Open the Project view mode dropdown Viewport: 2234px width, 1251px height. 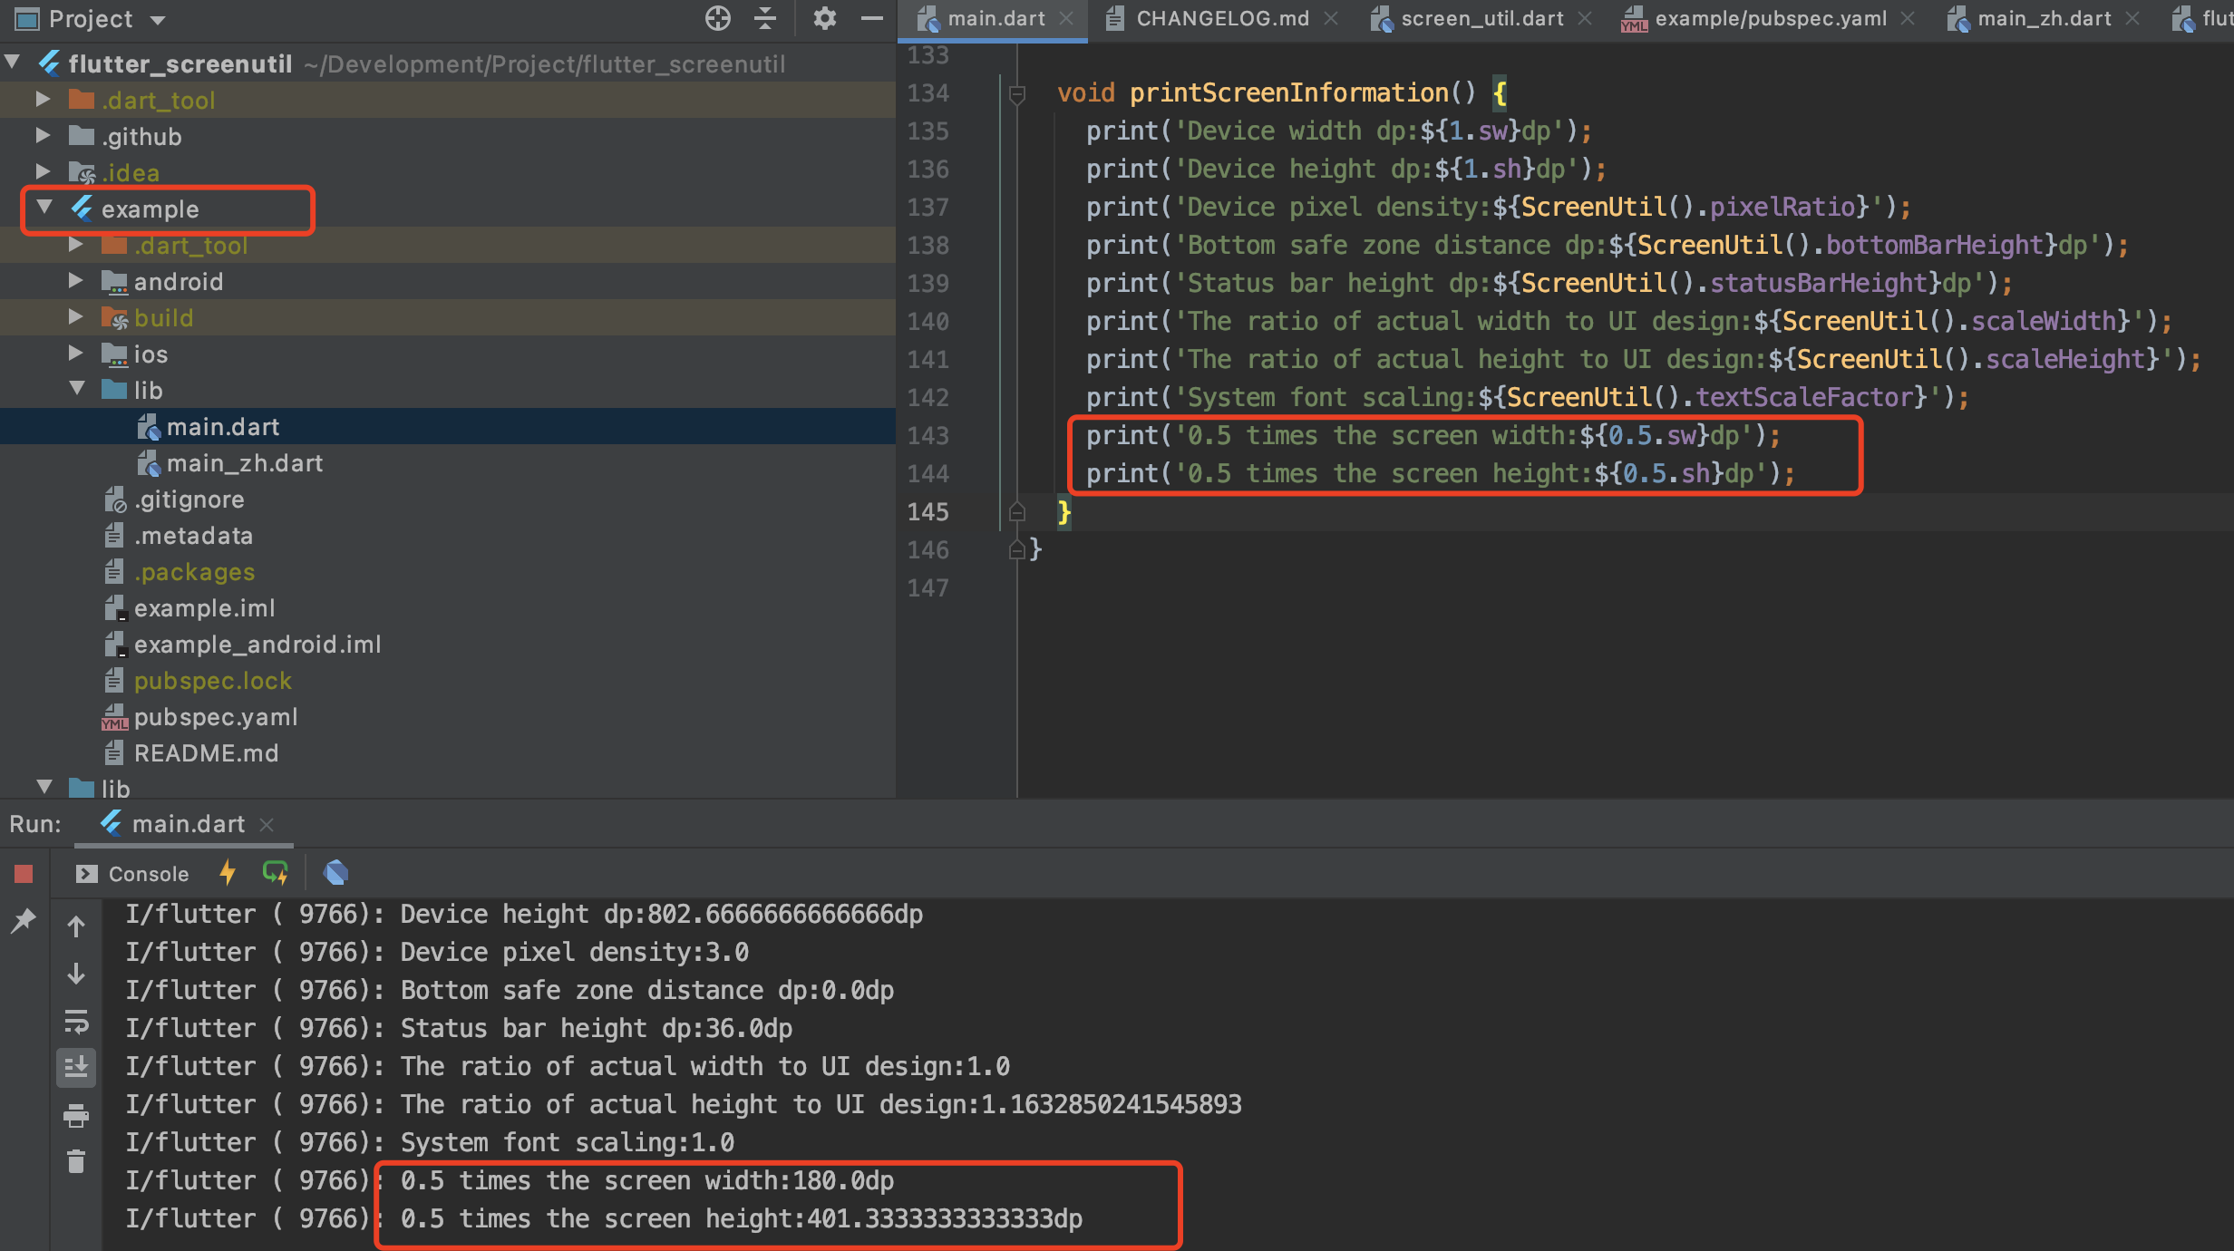pyautogui.click(x=156, y=18)
